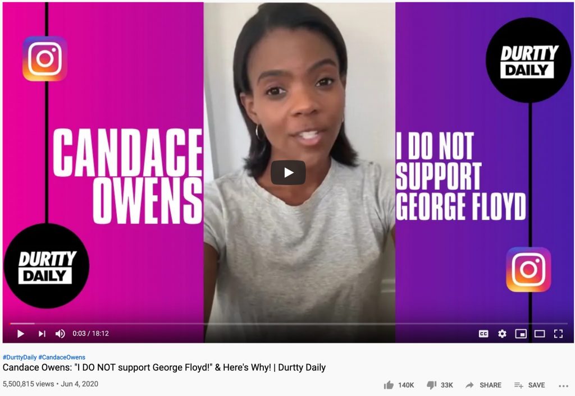Toggle closed captions CC
This screenshot has height=396, width=575.
[483, 334]
